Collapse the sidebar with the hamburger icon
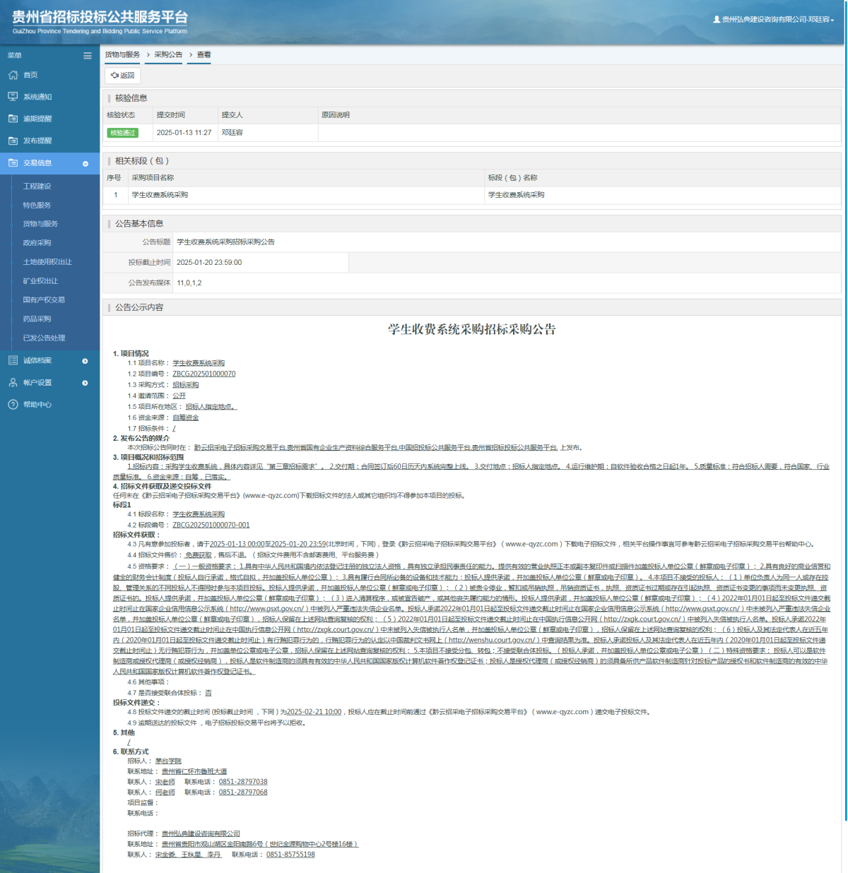The width and height of the screenshot is (848, 873). 88,56
